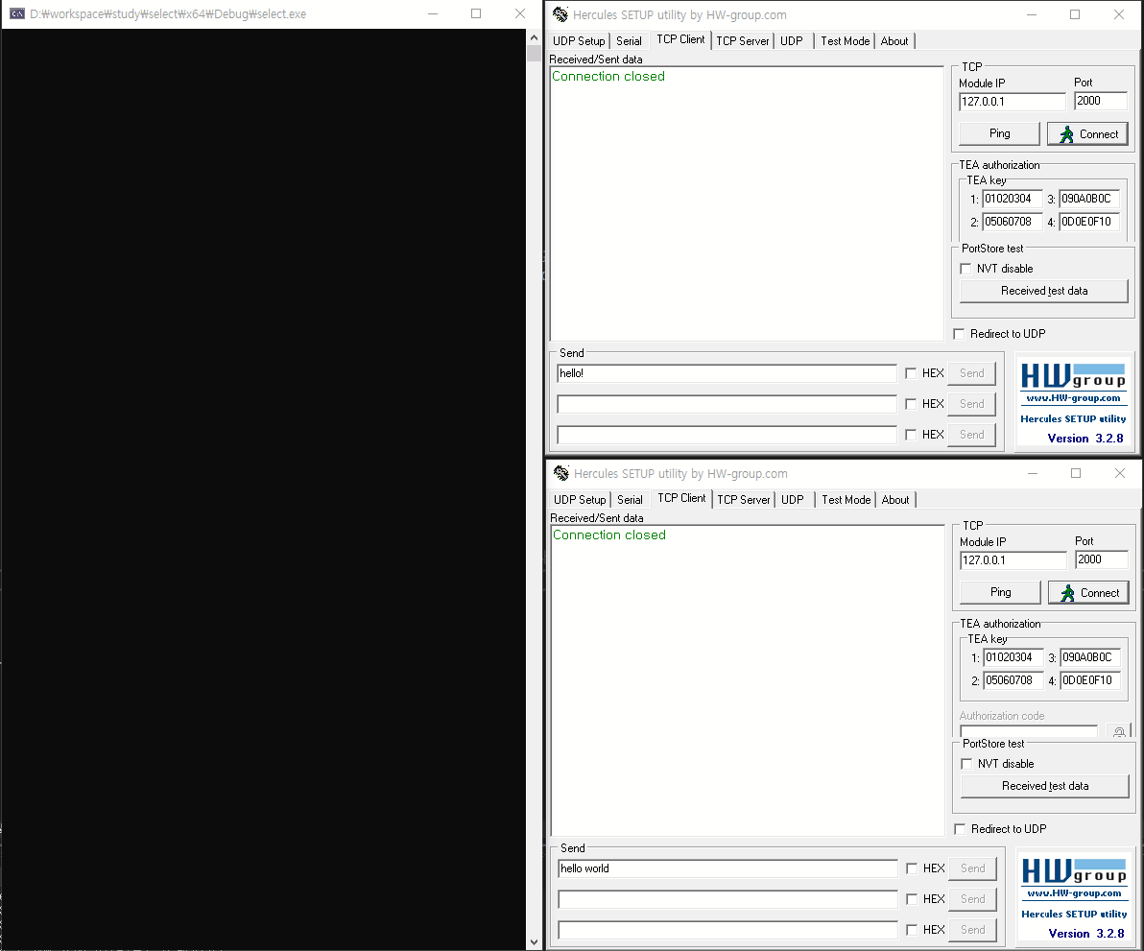Click TEA key 3 field in top window
Viewport: 1144px width, 951px height.
pyautogui.click(x=1088, y=199)
